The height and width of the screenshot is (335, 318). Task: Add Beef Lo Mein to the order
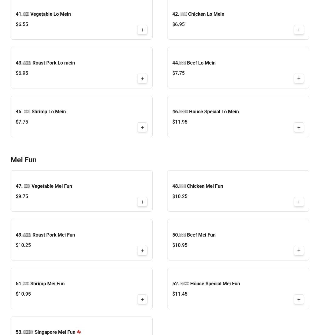pos(299,79)
